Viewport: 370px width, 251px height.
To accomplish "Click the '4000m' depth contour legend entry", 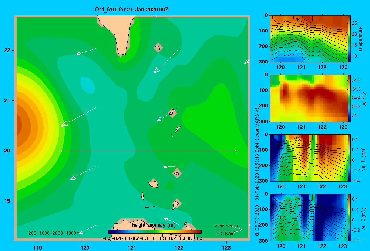I will coord(73,233).
